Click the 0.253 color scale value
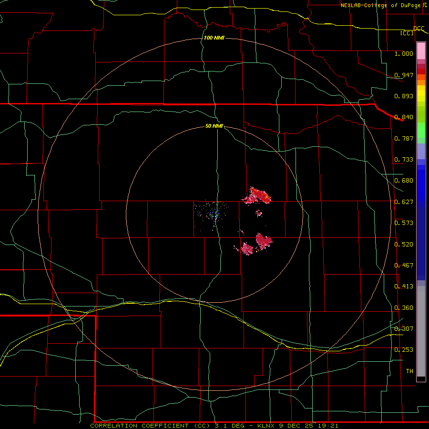Viewport: 429px width, 429px height. point(404,350)
